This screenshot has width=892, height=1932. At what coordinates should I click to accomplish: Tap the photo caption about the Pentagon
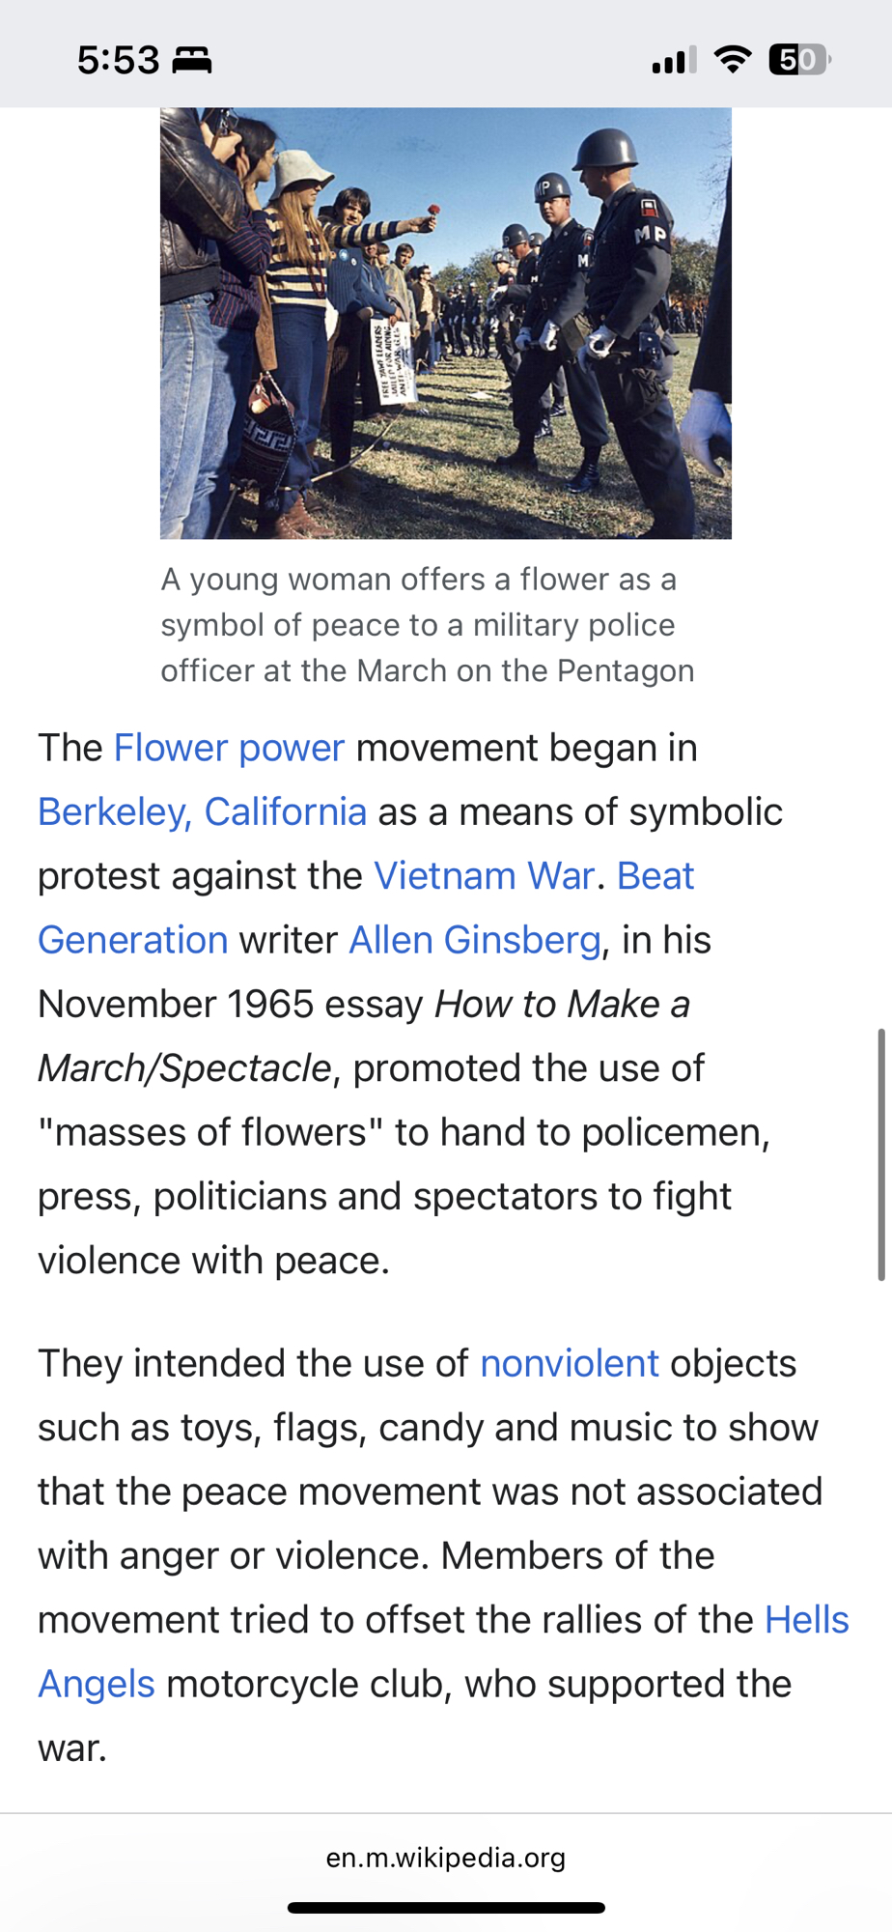tap(427, 625)
